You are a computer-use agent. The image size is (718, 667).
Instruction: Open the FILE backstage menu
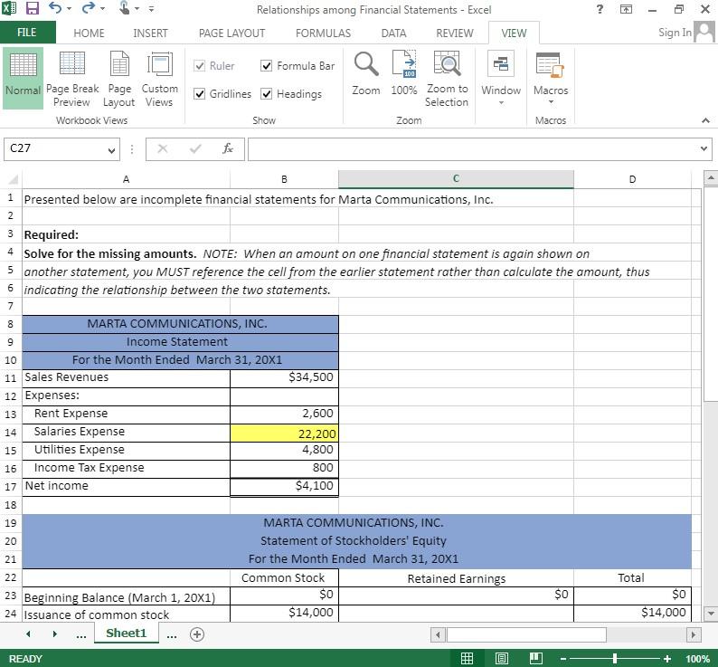tap(27, 33)
